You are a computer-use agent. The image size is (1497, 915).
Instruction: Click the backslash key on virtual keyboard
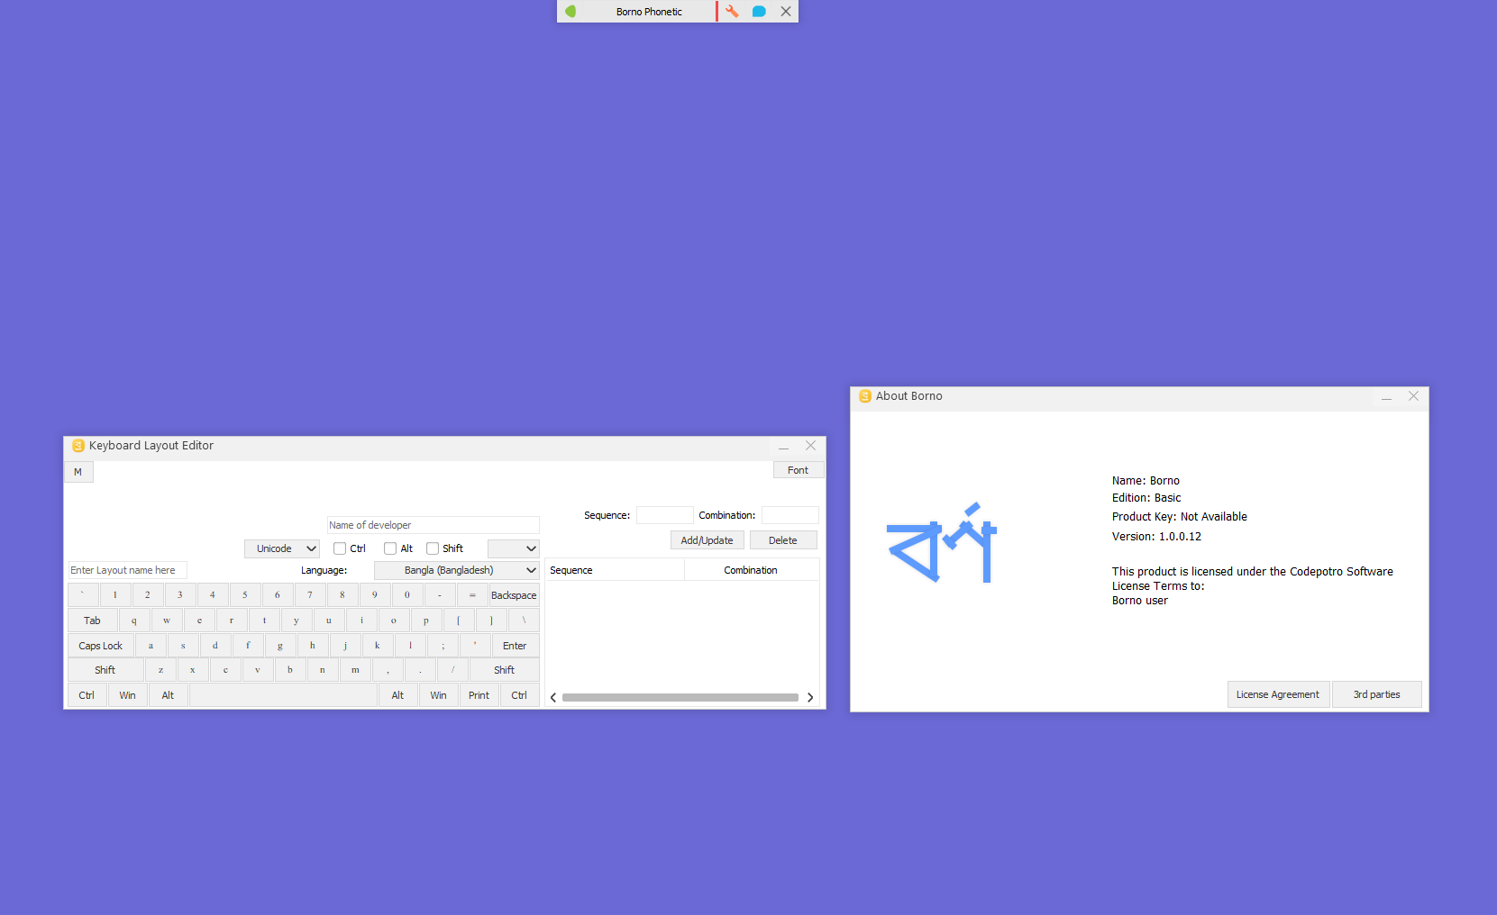point(524,621)
